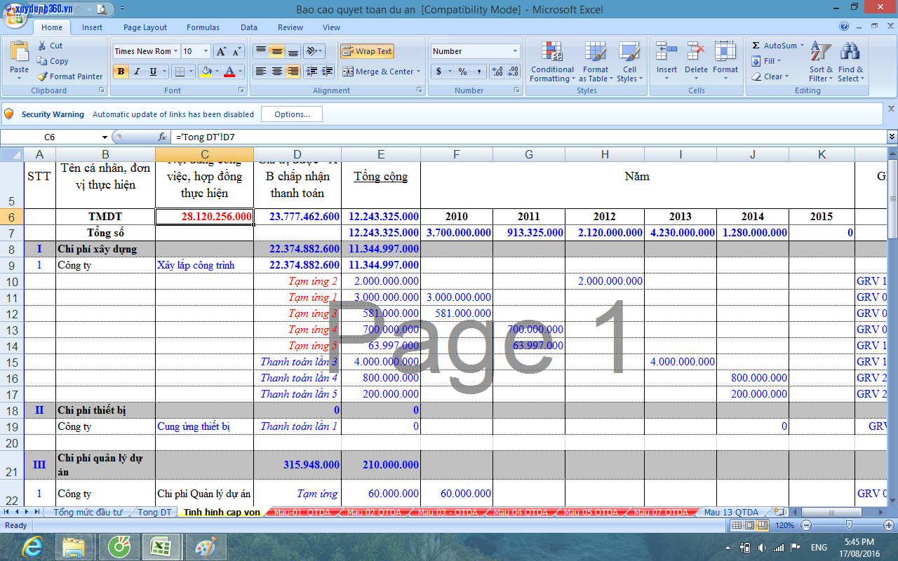The height and width of the screenshot is (561, 898).
Task: Toggle Align Text Left
Action: point(261,72)
